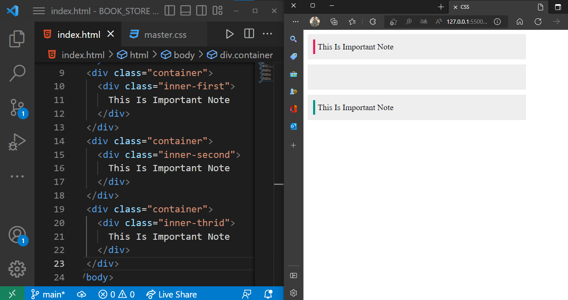Open the Edge sidebar Search tool
Image resolution: width=568 pixels, height=300 pixels.
[294, 39]
